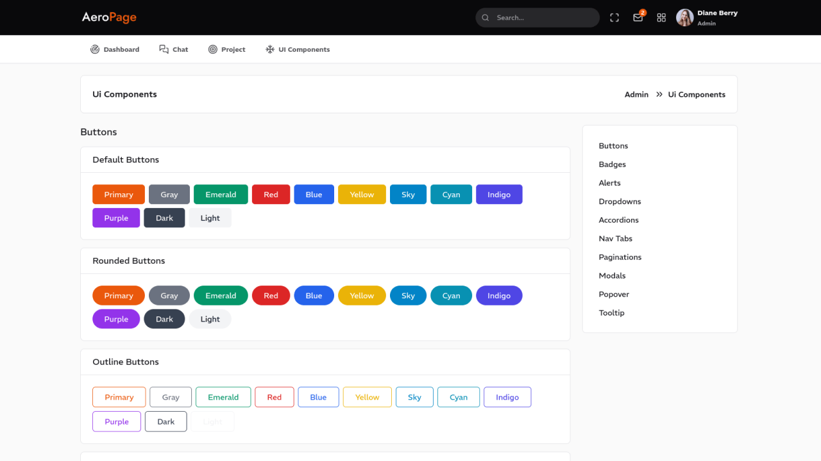
Task: Click the fullscreen toggle icon
Action: coord(614,18)
